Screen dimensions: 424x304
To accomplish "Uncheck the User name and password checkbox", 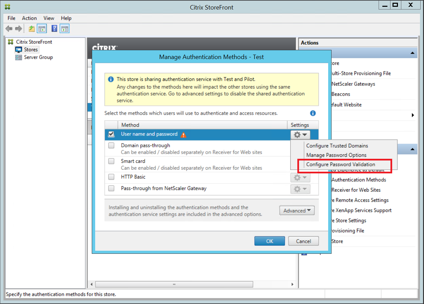I will tap(111, 134).
